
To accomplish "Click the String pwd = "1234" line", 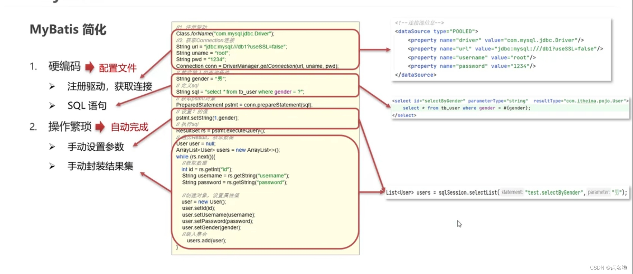I will (x=201, y=59).
